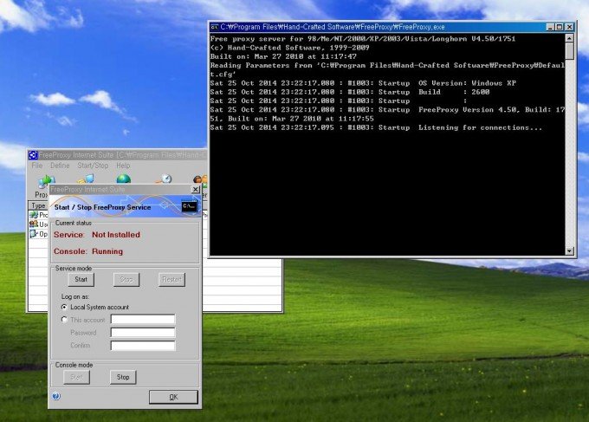This screenshot has width=589, height=422.
Task: Close the Start/Stop FreeProxy Service dialog
Action: tap(196, 190)
